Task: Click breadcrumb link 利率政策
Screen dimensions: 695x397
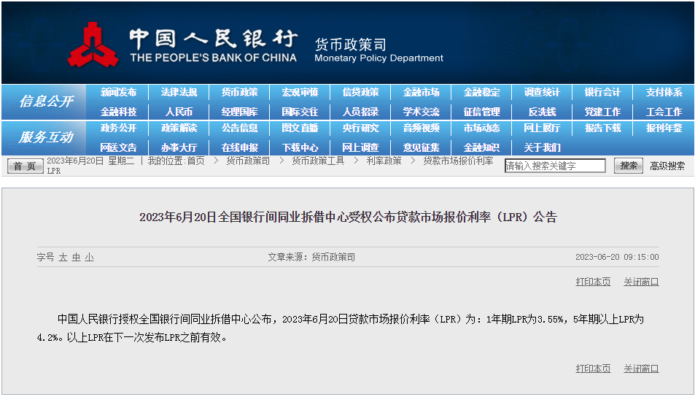Action: pyautogui.click(x=384, y=161)
